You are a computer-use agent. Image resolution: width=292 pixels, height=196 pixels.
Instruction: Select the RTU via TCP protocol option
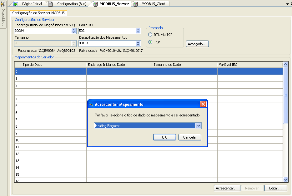click(150, 35)
